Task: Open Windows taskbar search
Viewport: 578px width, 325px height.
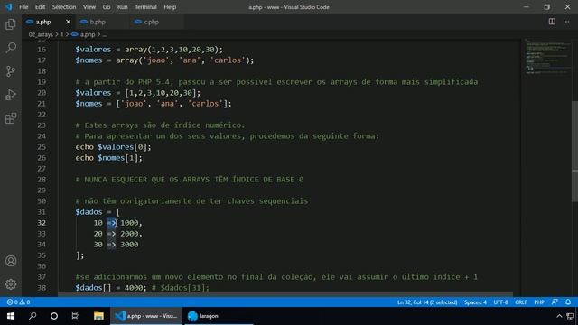Action: point(33,316)
